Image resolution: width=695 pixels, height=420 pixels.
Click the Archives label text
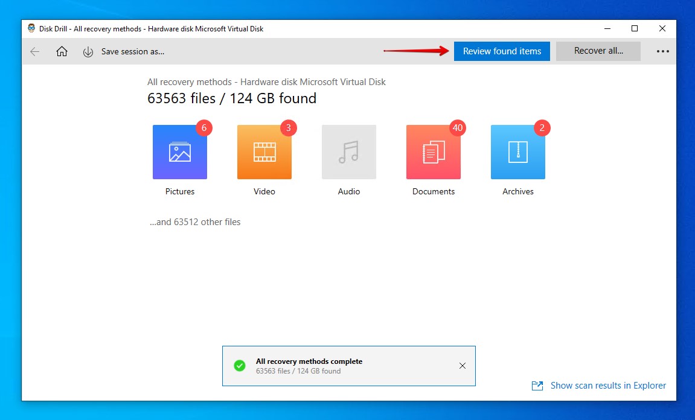pos(517,191)
